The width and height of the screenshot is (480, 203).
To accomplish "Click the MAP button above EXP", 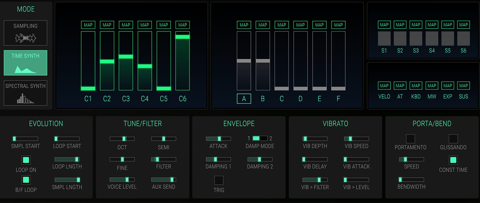I will [x=448, y=85].
